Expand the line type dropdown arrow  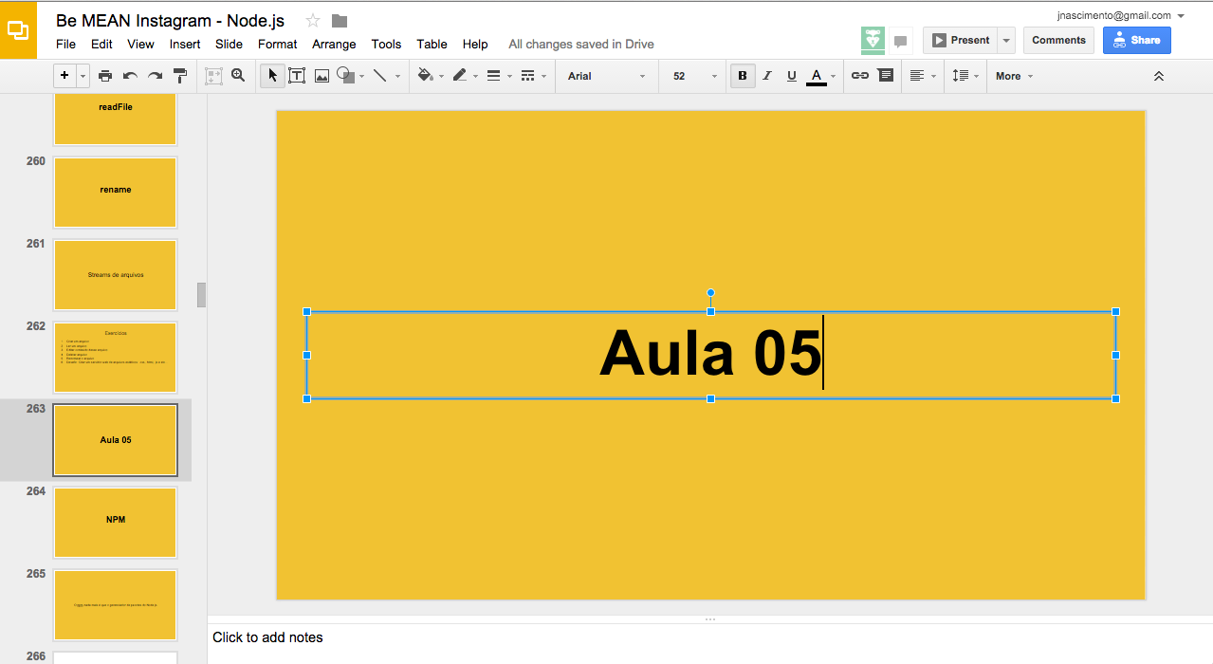[397, 76]
